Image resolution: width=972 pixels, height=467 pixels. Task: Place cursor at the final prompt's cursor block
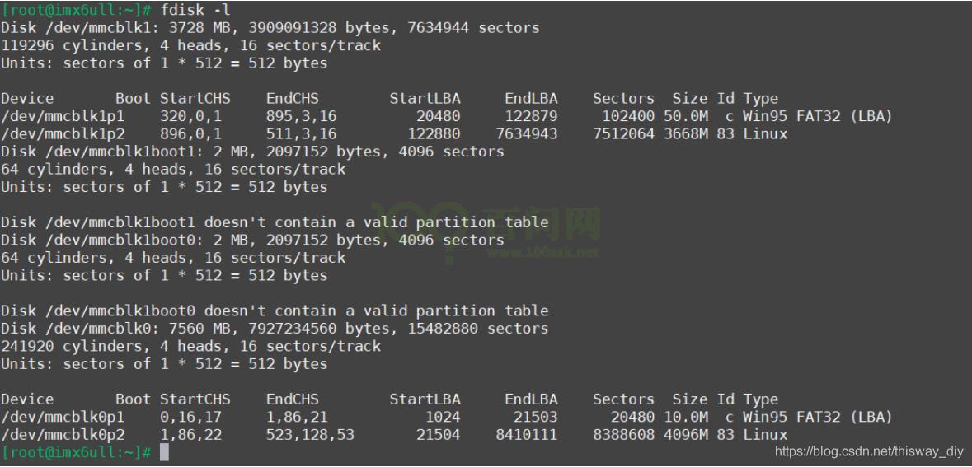(x=164, y=452)
